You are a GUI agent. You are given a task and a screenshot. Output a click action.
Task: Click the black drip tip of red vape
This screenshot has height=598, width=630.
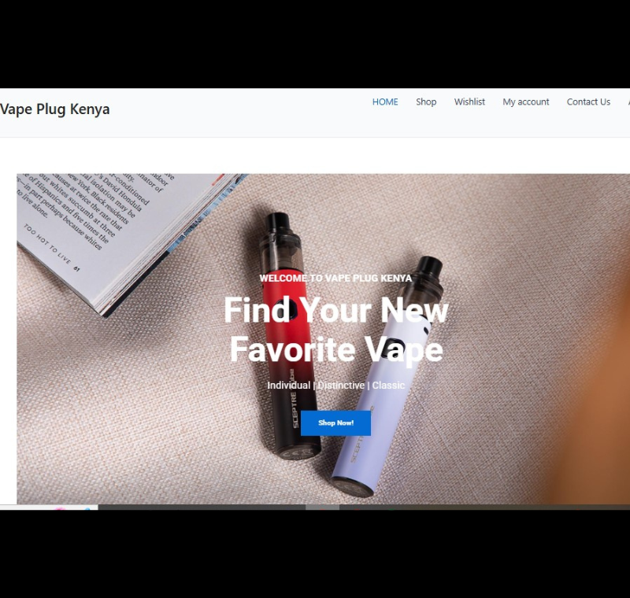(x=278, y=222)
